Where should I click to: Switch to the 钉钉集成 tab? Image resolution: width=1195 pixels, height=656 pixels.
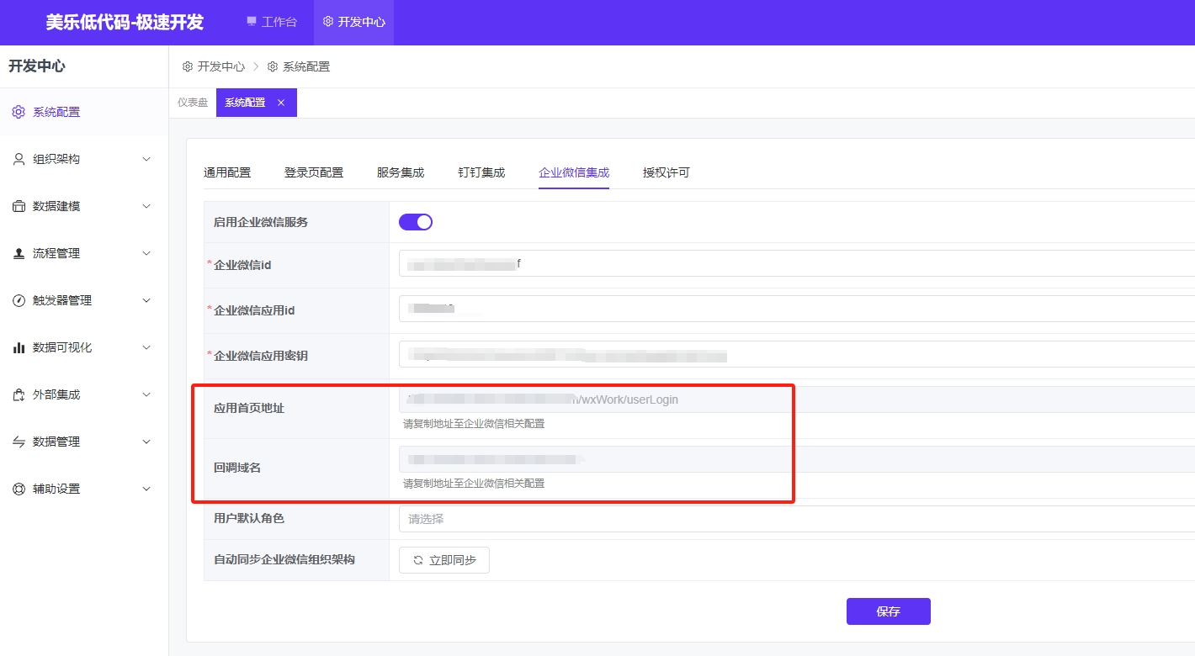click(481, 172)
